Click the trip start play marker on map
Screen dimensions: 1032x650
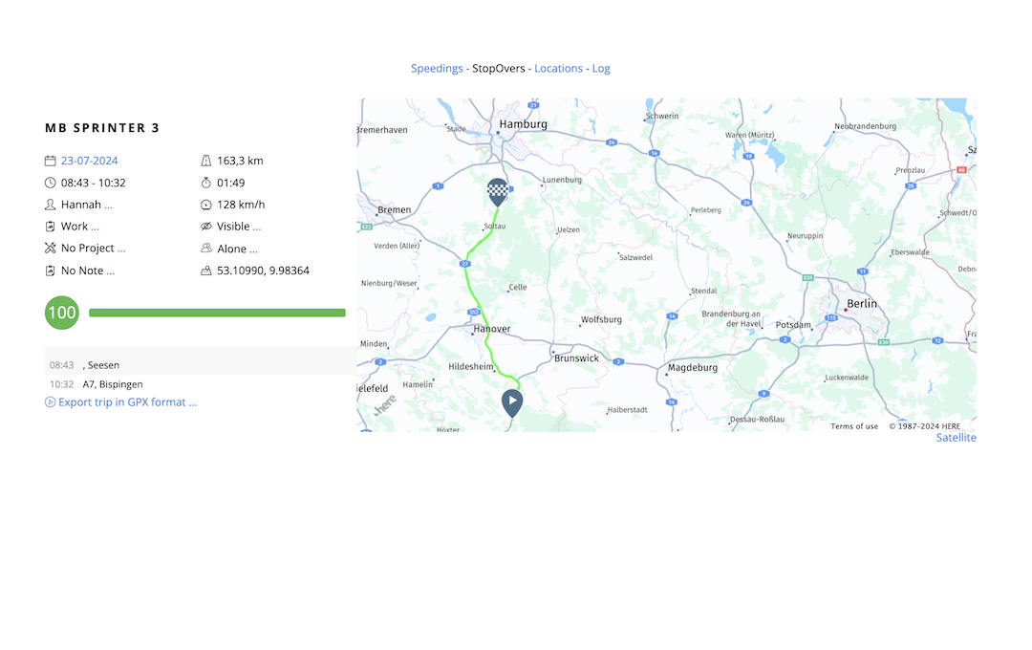coord(512,403)
